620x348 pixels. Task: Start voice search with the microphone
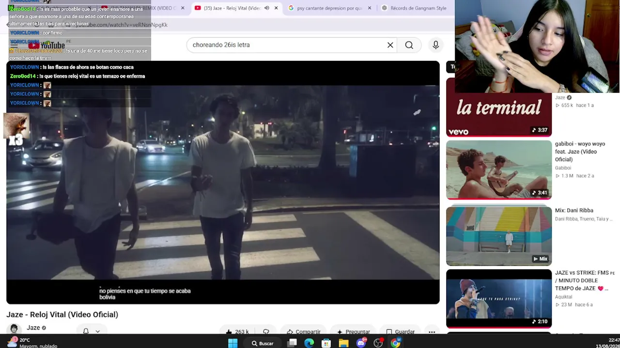[x=435, y=45]
